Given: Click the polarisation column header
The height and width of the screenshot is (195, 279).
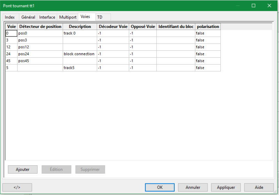Looking at the screenshot, I should point(208,27).
